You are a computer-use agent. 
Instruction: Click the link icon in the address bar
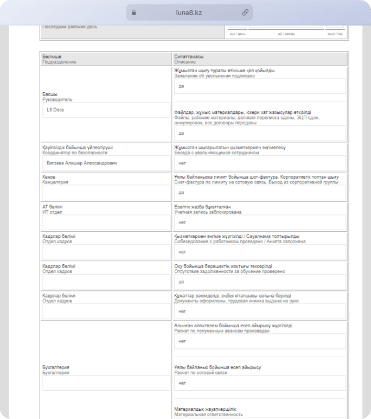pyautogui.click(x=245, y=12)
